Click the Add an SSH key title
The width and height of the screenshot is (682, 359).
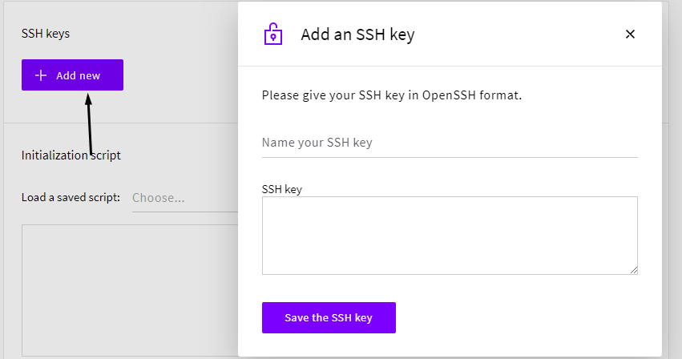click(x=357, y=34)
